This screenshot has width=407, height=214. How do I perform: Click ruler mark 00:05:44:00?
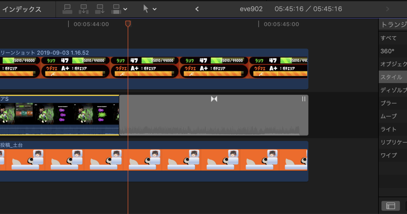tap(91, 24)
